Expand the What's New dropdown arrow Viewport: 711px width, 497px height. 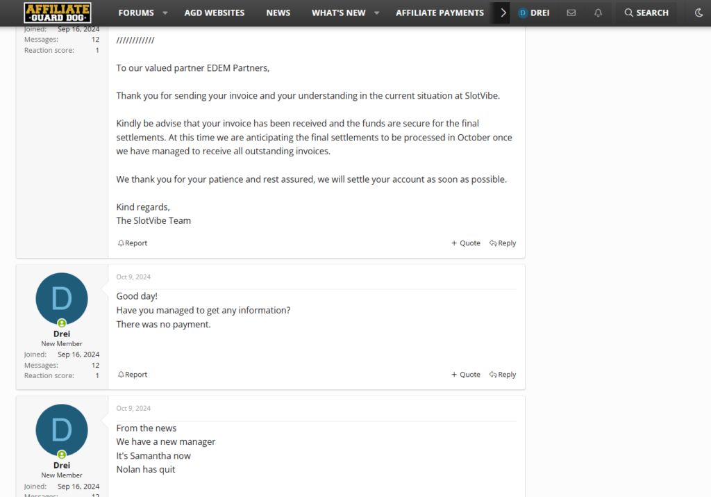pyautogui.click(x=376, y=13)
